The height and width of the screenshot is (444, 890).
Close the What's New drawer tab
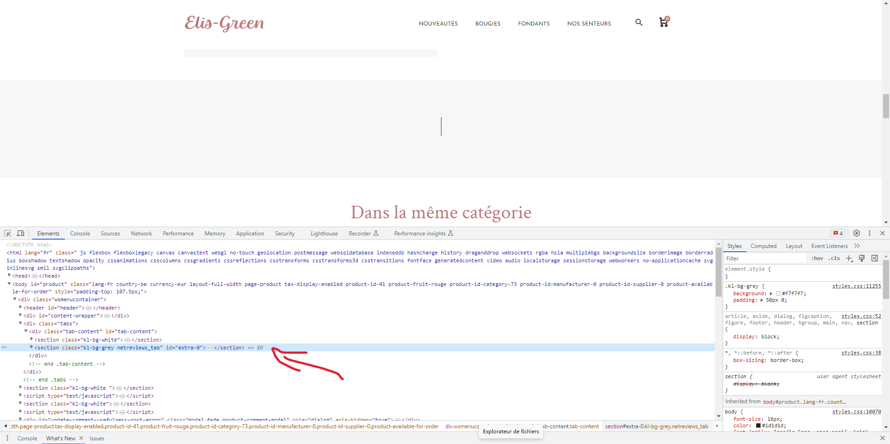click(x=81, y=438)
